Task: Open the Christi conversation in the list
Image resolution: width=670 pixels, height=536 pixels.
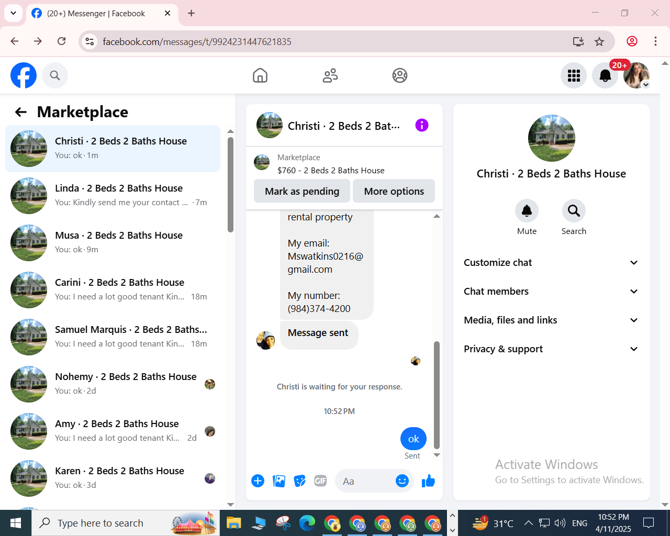Action: [x=113, y=149]
